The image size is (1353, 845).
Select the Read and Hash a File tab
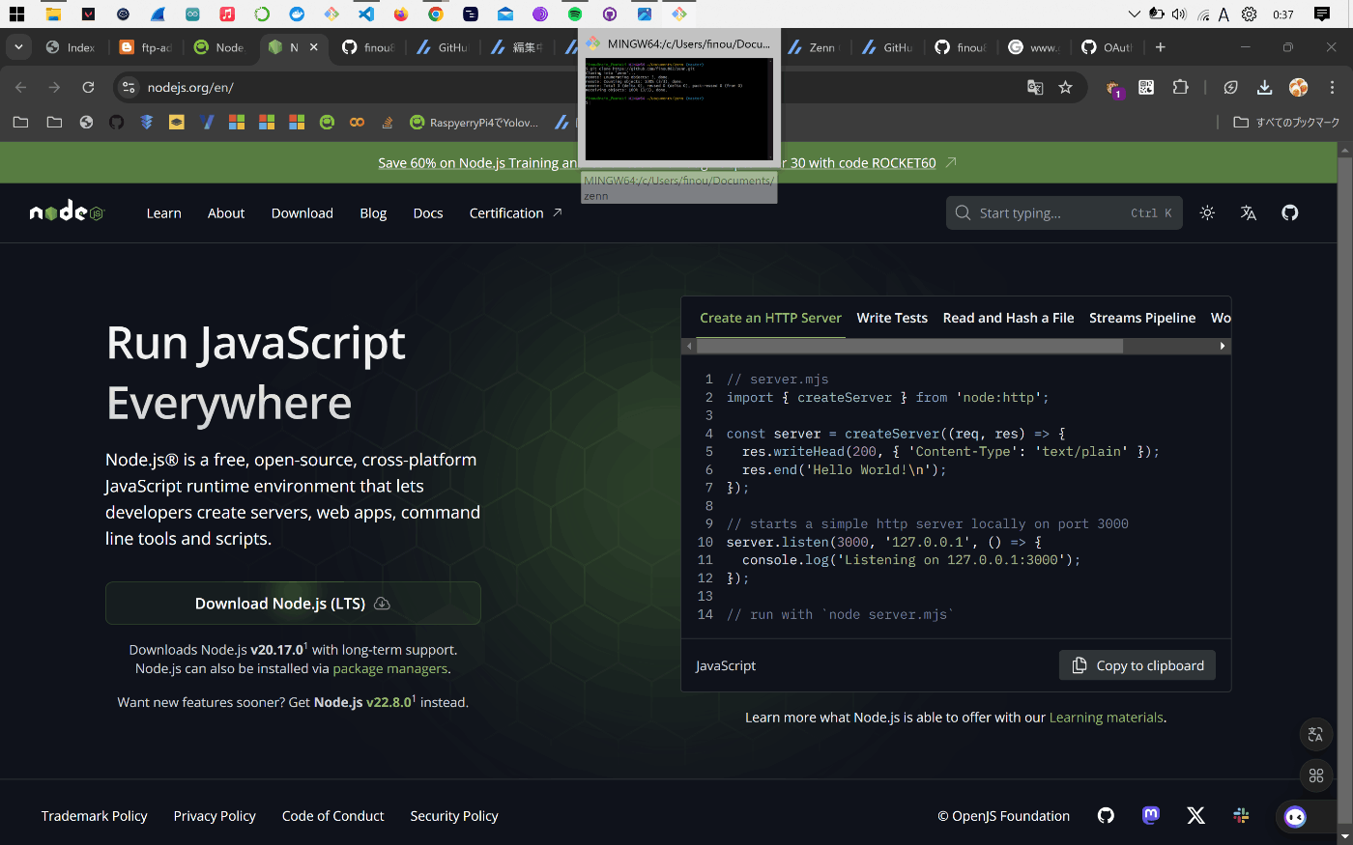coord(1008,318)
